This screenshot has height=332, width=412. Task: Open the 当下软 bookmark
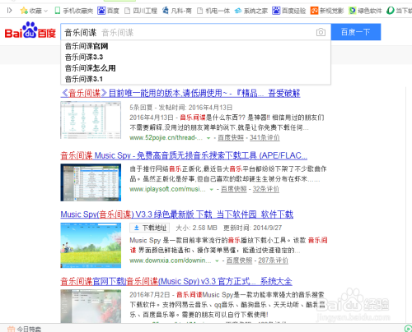(x=399, y=11)
